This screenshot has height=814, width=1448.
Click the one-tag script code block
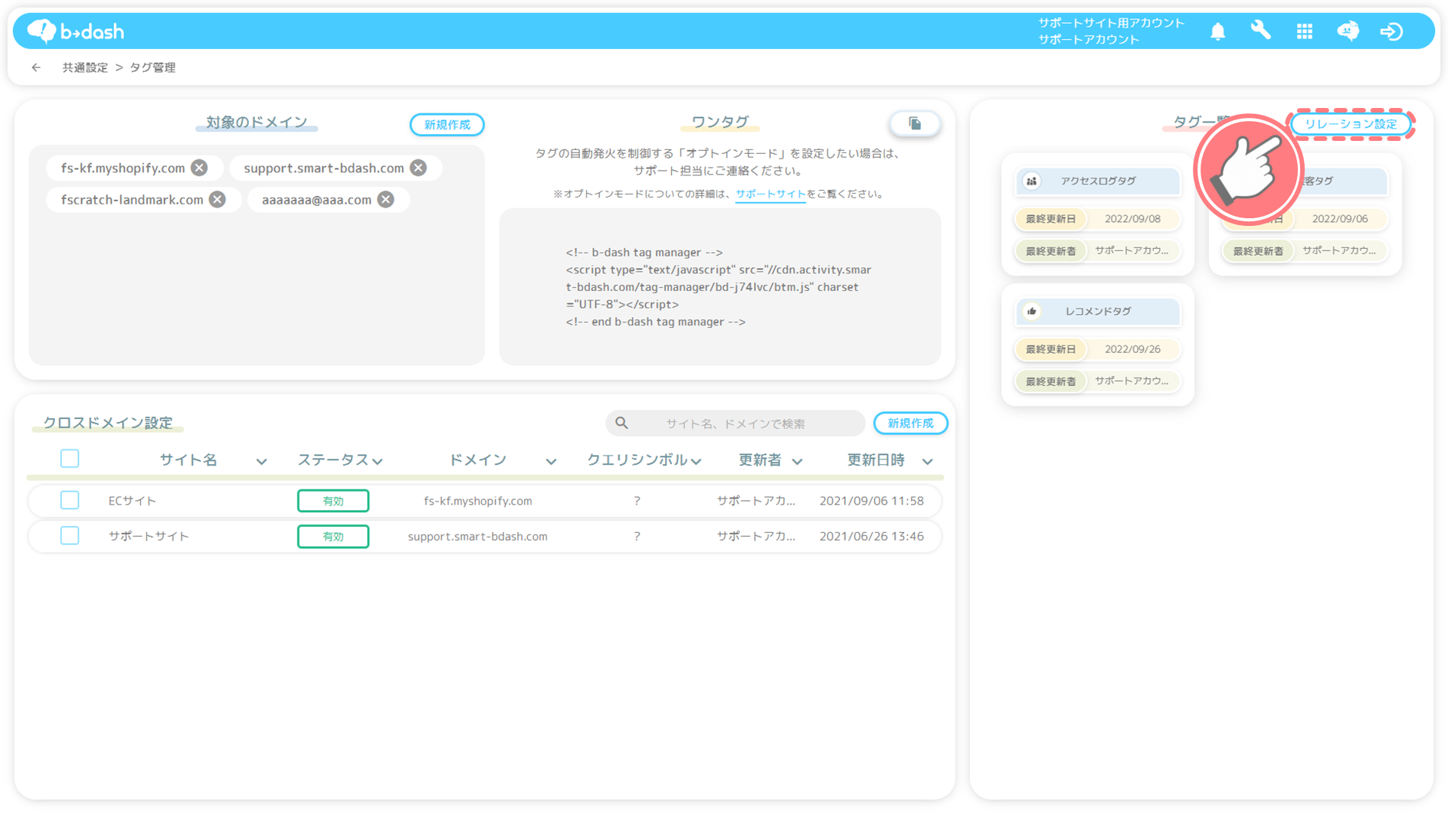coord(719,287)
